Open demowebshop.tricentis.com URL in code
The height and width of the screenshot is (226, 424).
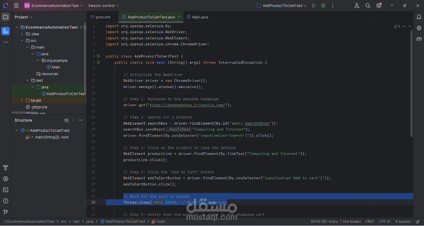(x=187, y=105)
